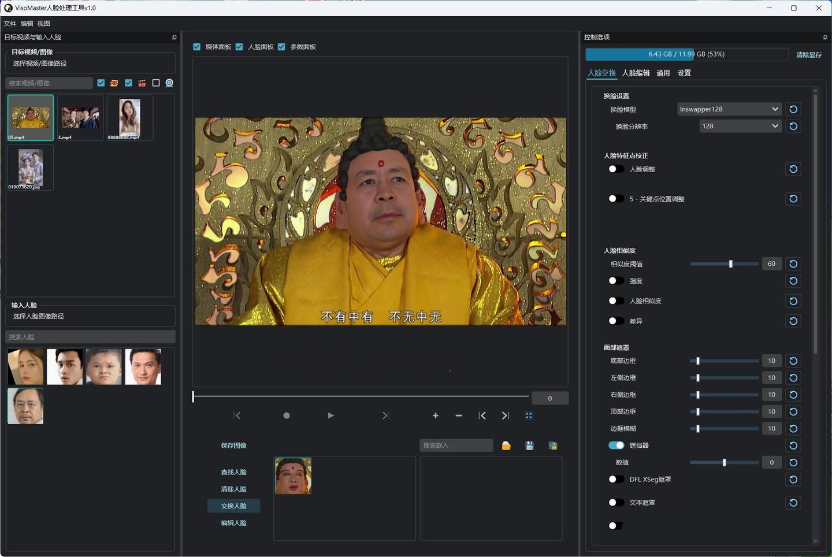Reset DFL XSeg遮罩 option

[793, 479]
